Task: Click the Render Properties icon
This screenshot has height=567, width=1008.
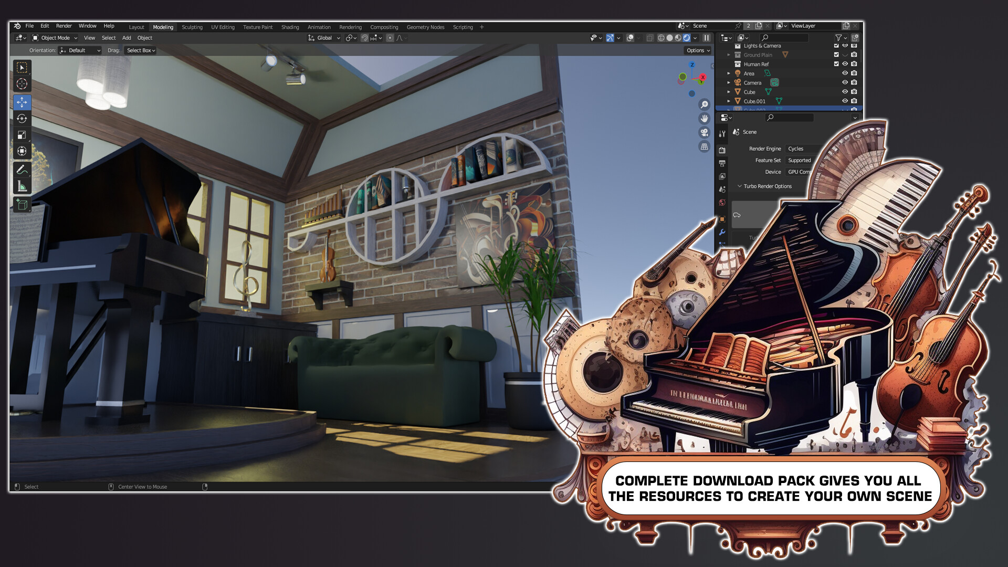Action: (724, 148)
